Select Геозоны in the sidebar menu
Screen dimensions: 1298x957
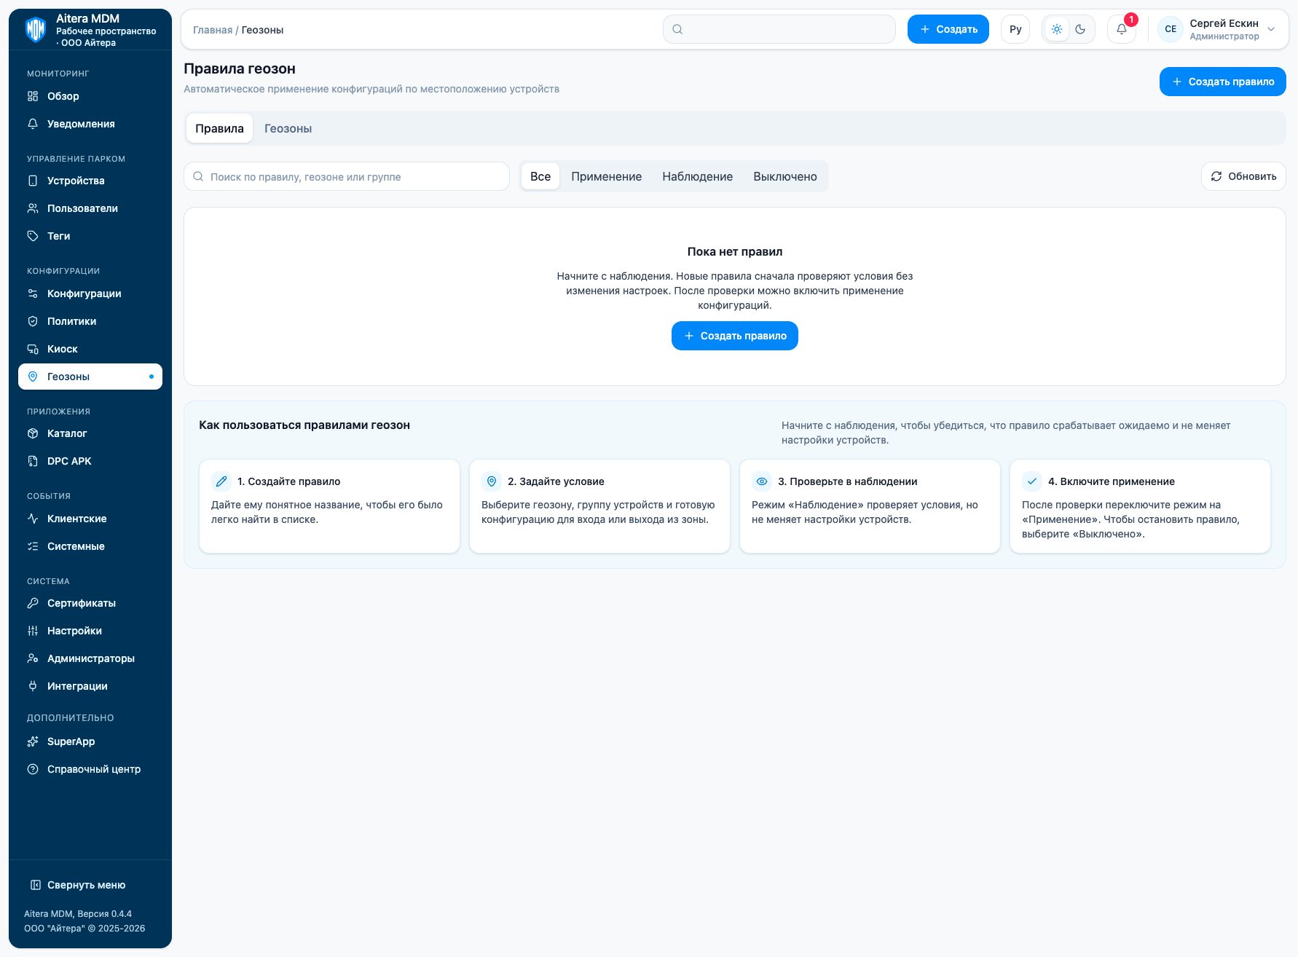pos(90,377)
